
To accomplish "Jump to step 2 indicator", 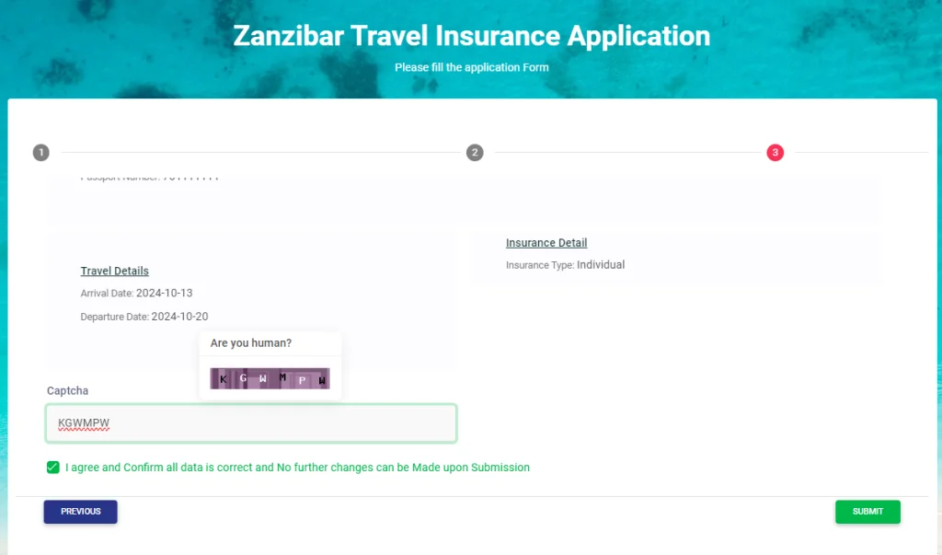I will pyautogui.click(x=475, y=153).
